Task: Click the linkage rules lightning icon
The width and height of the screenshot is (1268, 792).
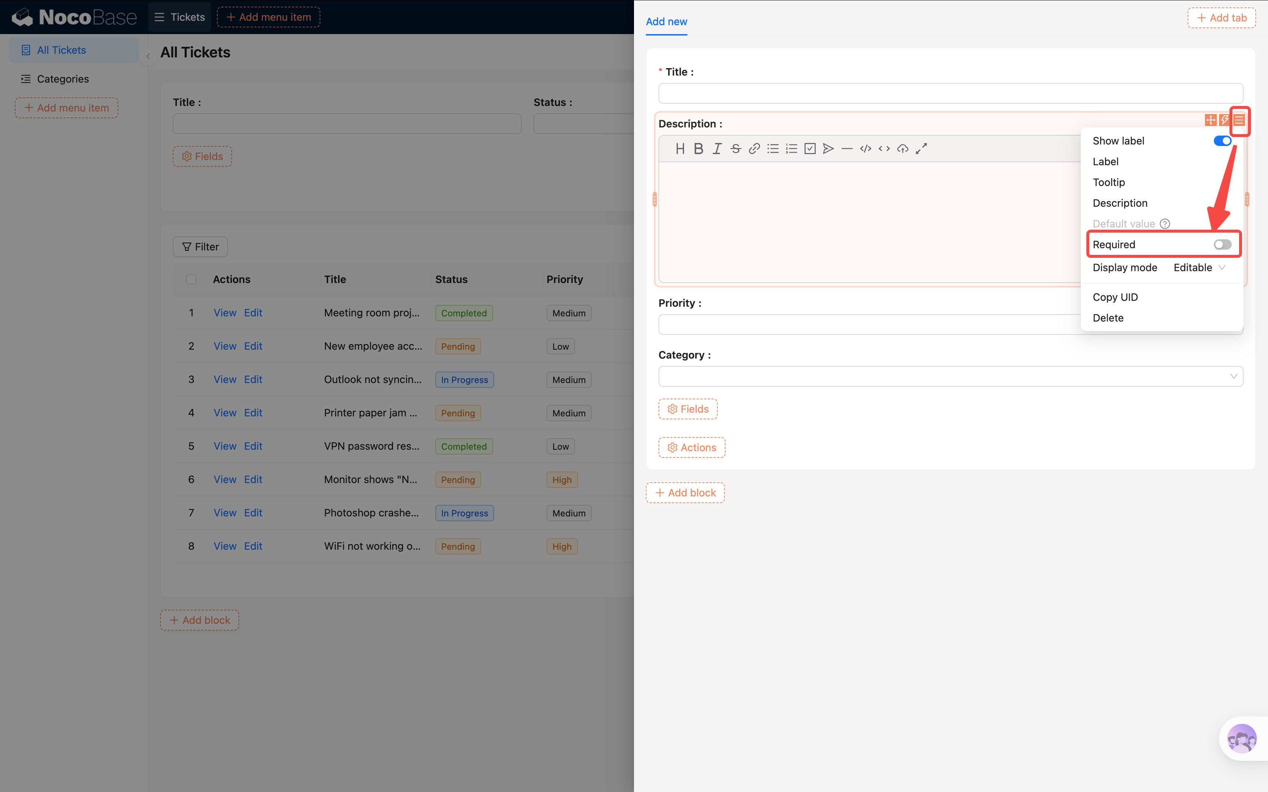Action: pyautogui.click(x=1225, y=120)
